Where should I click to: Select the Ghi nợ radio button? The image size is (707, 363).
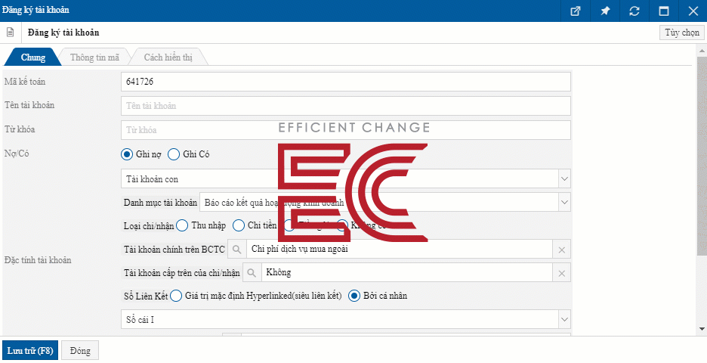(x=127, y=154)
